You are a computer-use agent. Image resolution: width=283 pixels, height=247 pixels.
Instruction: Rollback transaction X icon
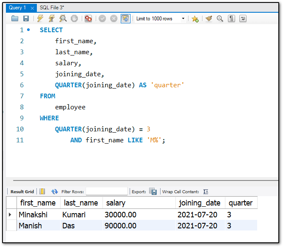114,18
